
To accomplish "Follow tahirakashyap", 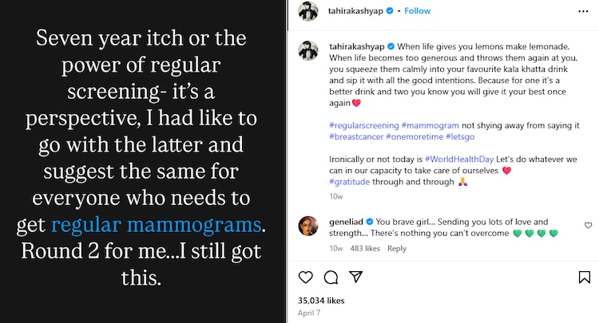I will [417, 11].
